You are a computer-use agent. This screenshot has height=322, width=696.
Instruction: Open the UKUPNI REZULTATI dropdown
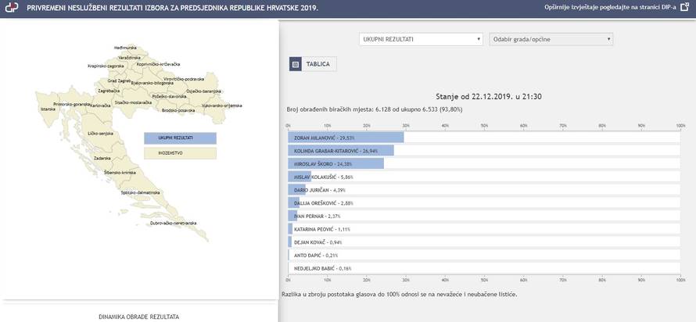[421, 39]
